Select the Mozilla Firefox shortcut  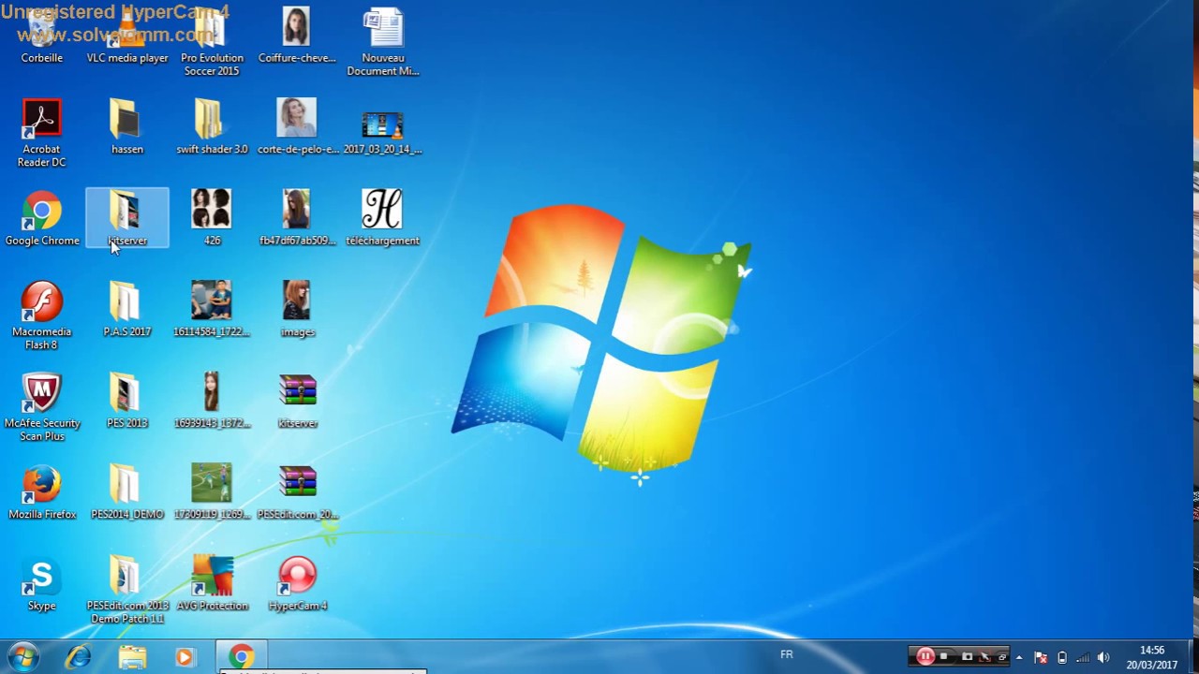click(x=42, y=492)
